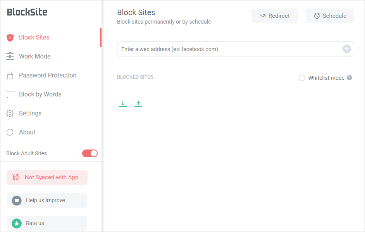Disable the Block Adult Sites toggle
This screenshot has width=365, height=232.
pyautogui.click(x=90, y=153)
